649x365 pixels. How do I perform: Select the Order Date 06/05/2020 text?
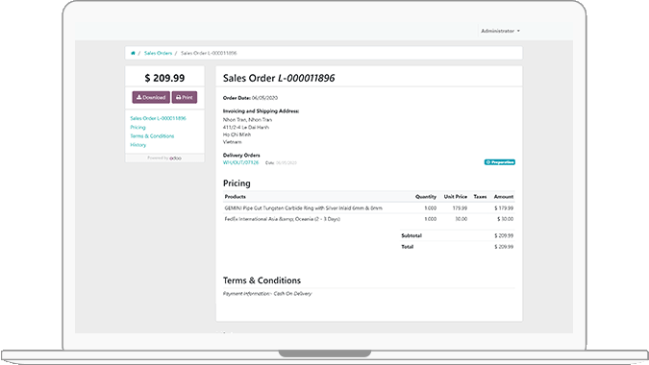(x=250, y=98)
